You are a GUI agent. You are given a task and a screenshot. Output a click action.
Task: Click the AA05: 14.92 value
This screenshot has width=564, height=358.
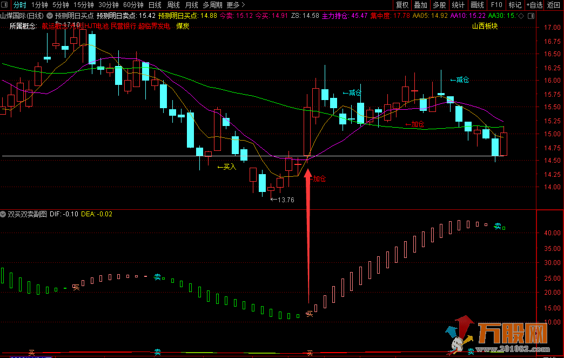tap(430, 16)
